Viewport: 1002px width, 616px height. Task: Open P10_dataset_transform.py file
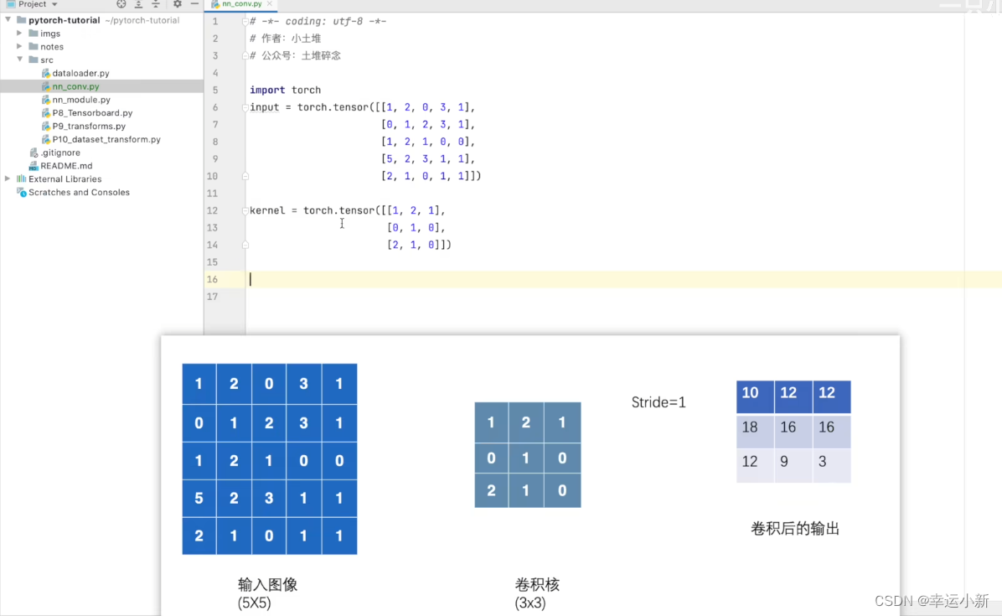tap(106, 139)
